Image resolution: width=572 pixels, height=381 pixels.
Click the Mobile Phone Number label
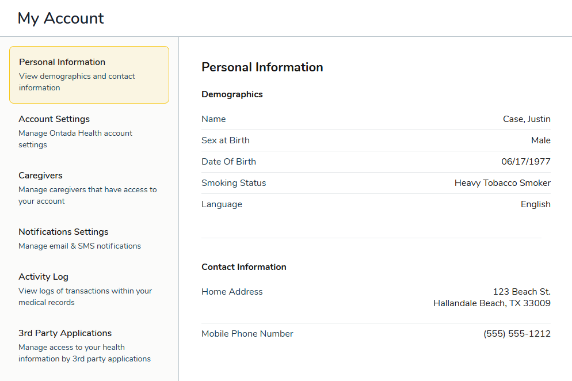(x=247, y=333)
